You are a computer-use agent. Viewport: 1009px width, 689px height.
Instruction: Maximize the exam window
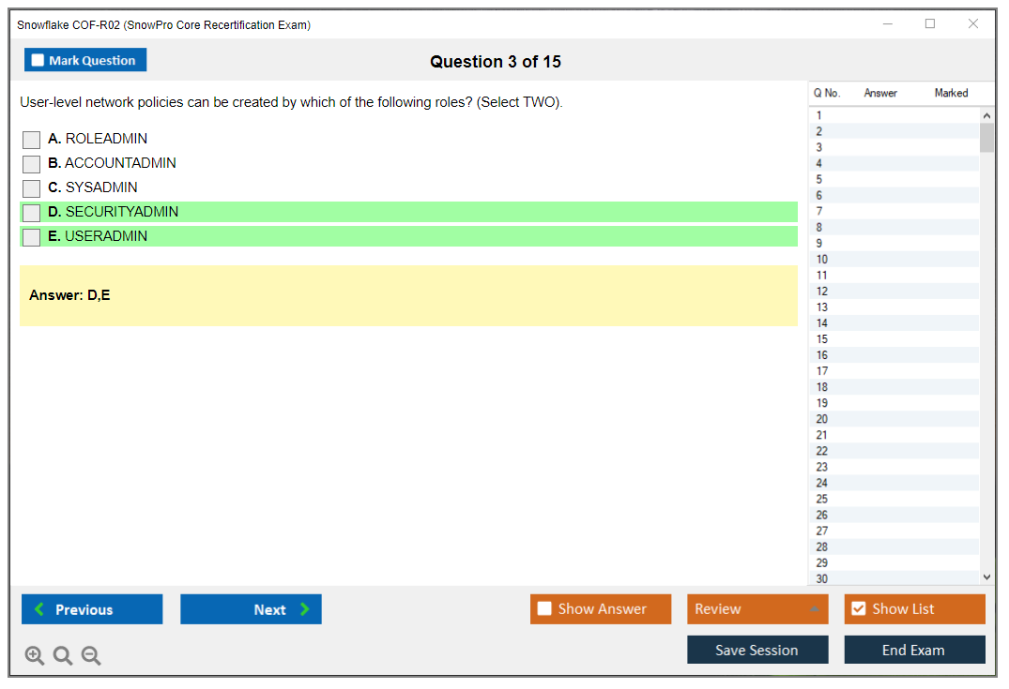tap(930, 24)
